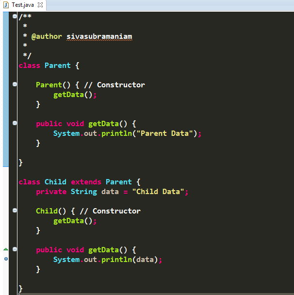294x295 pixels.
Task: Click the green override indicator triangle
Action: click(6, 249)
